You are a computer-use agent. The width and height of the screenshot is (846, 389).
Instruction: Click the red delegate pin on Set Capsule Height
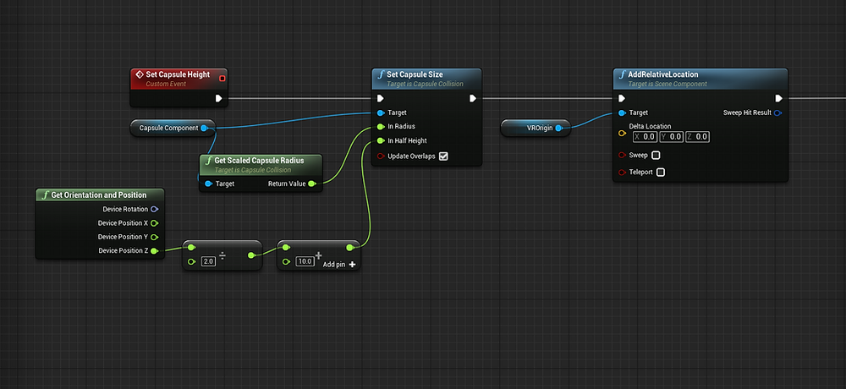(222, 79)
